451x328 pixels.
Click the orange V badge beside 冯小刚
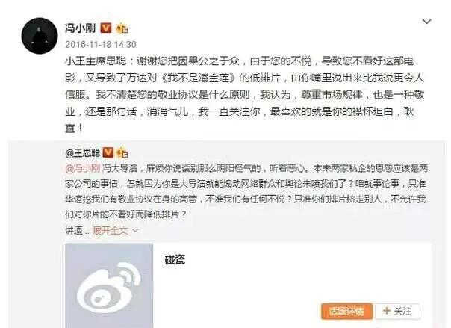(x=106, y=28)
